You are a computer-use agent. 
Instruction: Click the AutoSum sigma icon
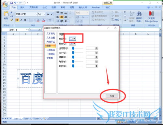click(x=125, y=12)
